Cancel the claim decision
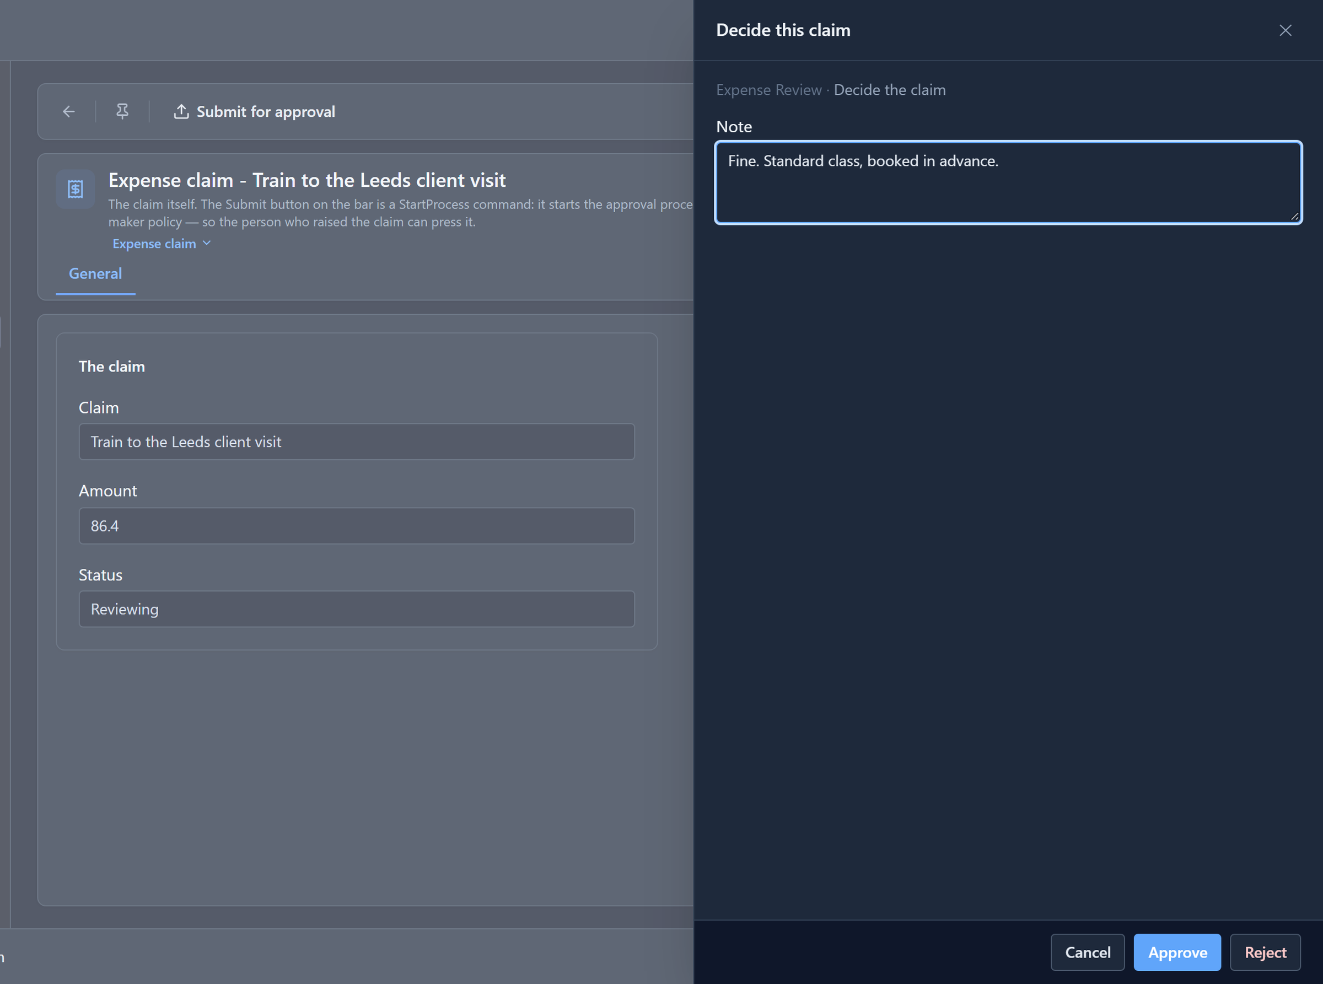 pos(1088,952)
